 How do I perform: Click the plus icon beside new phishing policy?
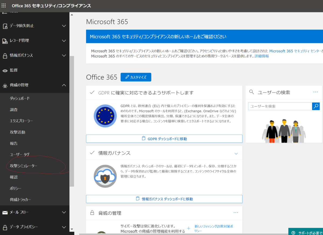(188, 228)
